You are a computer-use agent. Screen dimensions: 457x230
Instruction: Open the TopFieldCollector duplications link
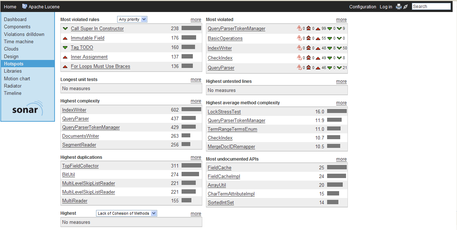pos(80,166)
